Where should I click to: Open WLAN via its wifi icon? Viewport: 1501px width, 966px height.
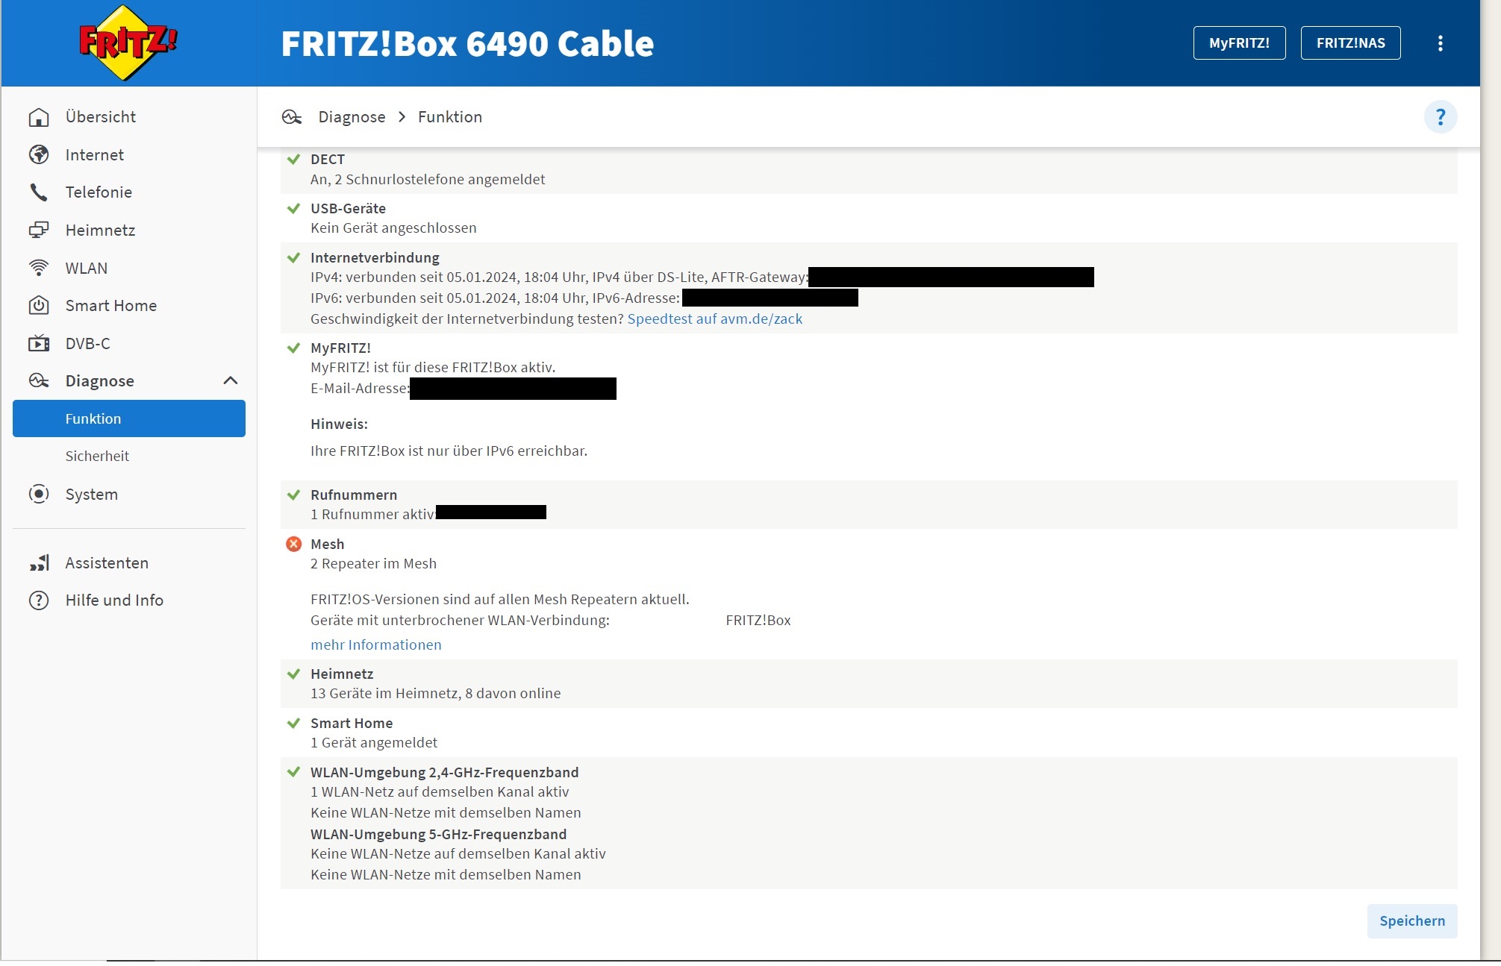[x=39, y=268]
